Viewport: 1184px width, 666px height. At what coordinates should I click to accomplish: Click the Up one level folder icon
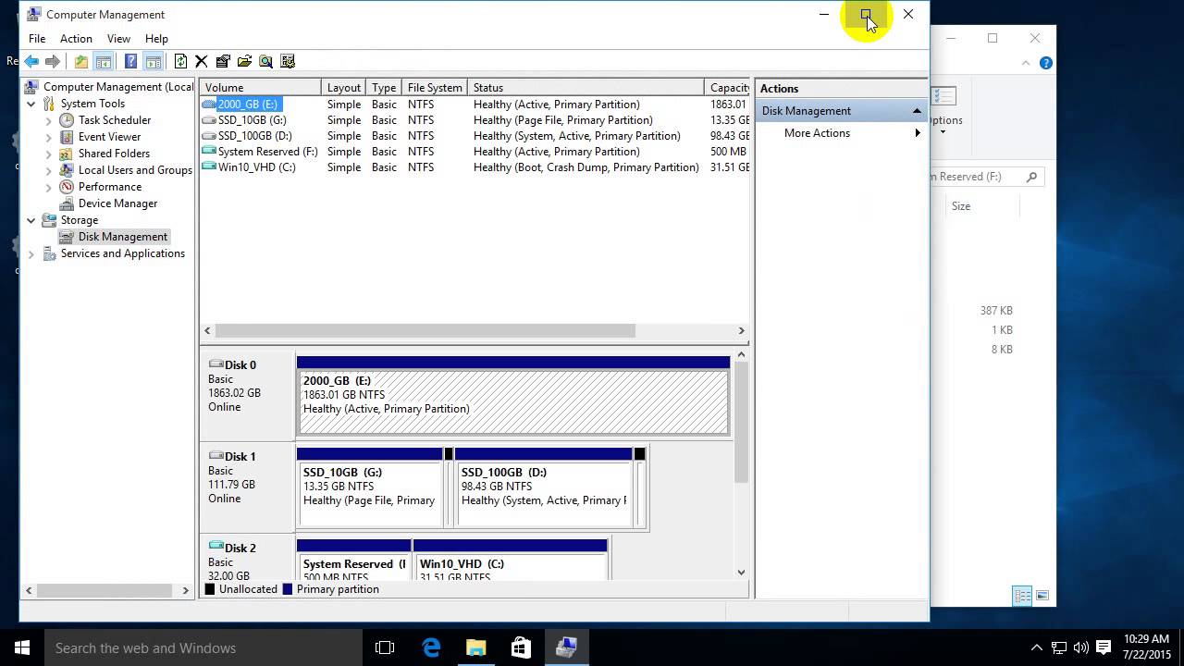(x=81, y=62)
